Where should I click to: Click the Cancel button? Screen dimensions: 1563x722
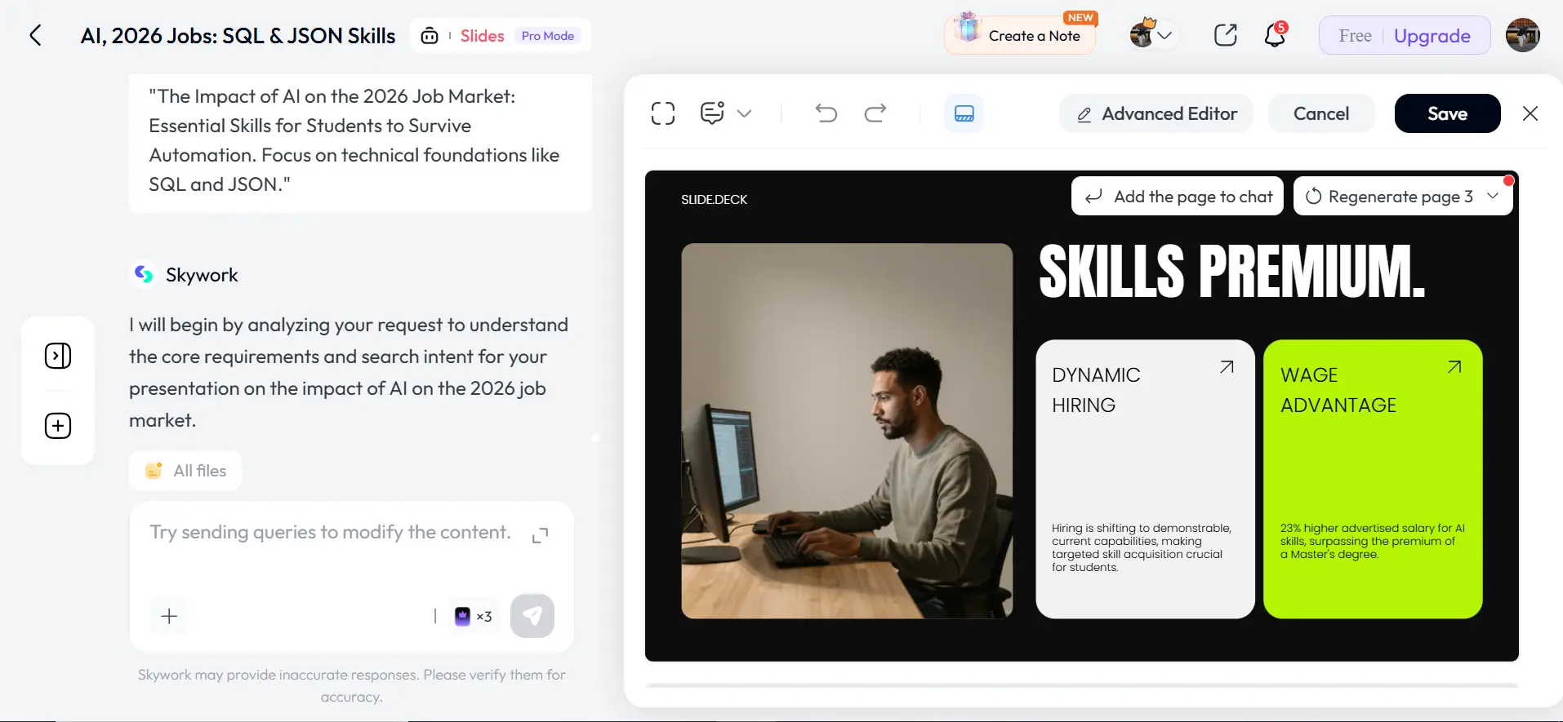point(1321,113)
